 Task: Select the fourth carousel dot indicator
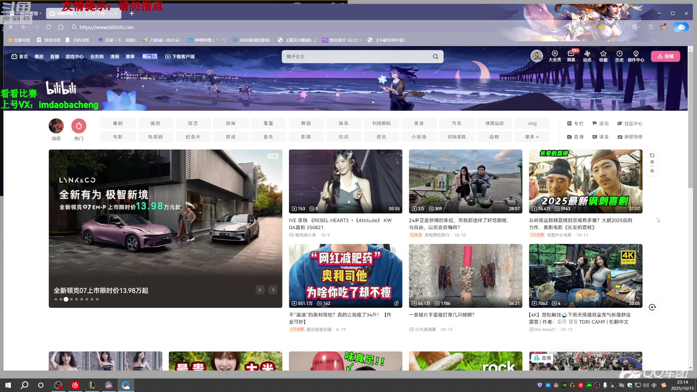(x=71, y=299)
